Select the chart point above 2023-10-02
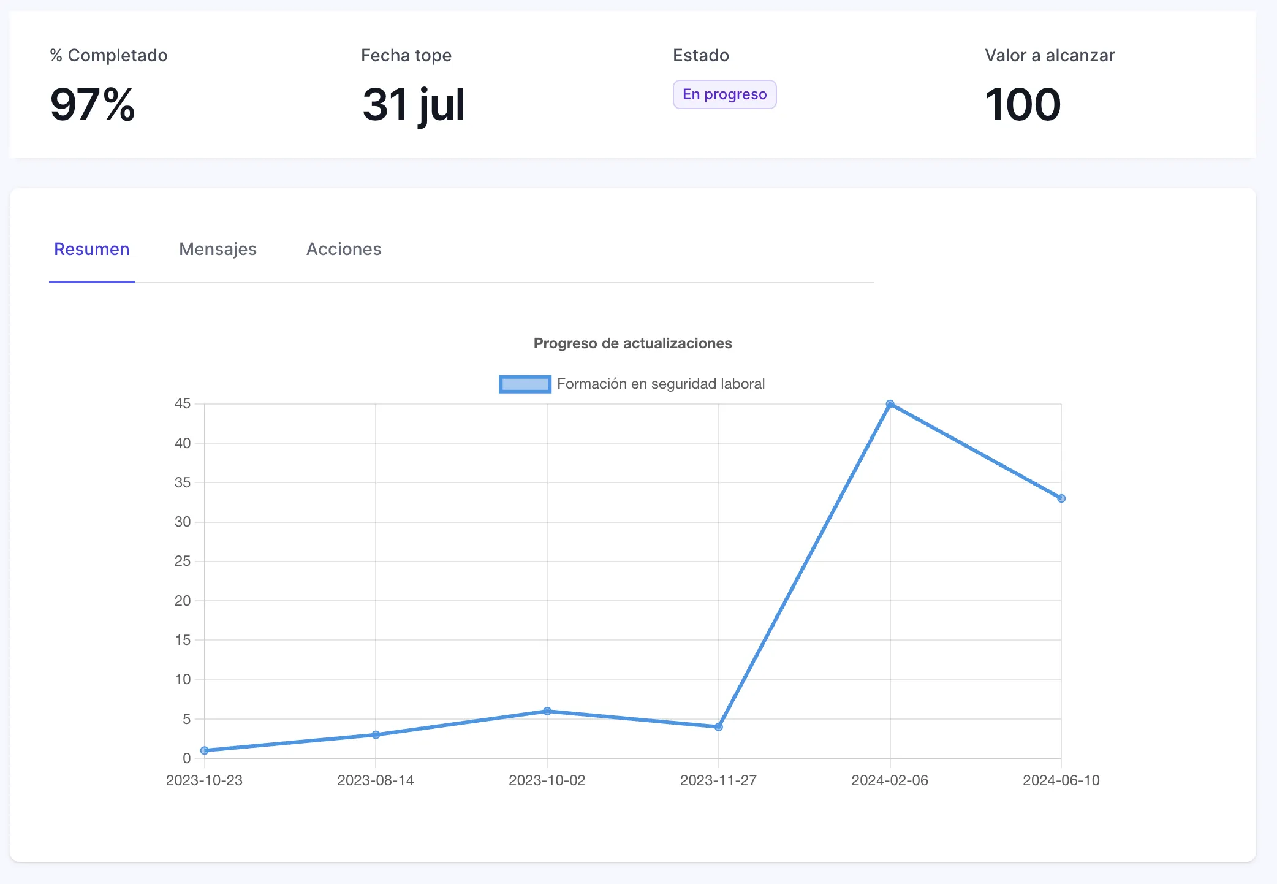Image resolution: width=1277 pixels, height=884 pixels. point(547,711)
